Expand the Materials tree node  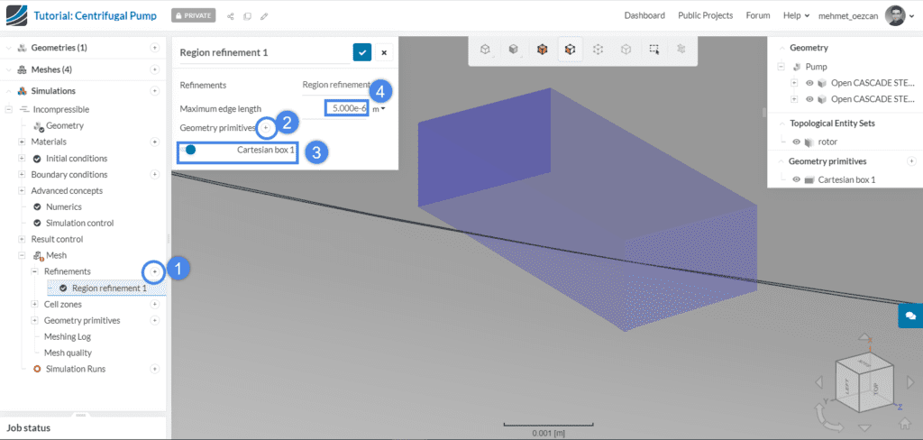point(22,142)
